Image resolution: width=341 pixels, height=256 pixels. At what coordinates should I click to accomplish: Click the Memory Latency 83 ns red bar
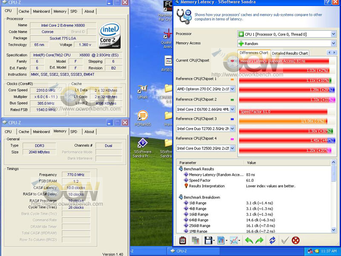pyautogui.click(x=284, y=61)
